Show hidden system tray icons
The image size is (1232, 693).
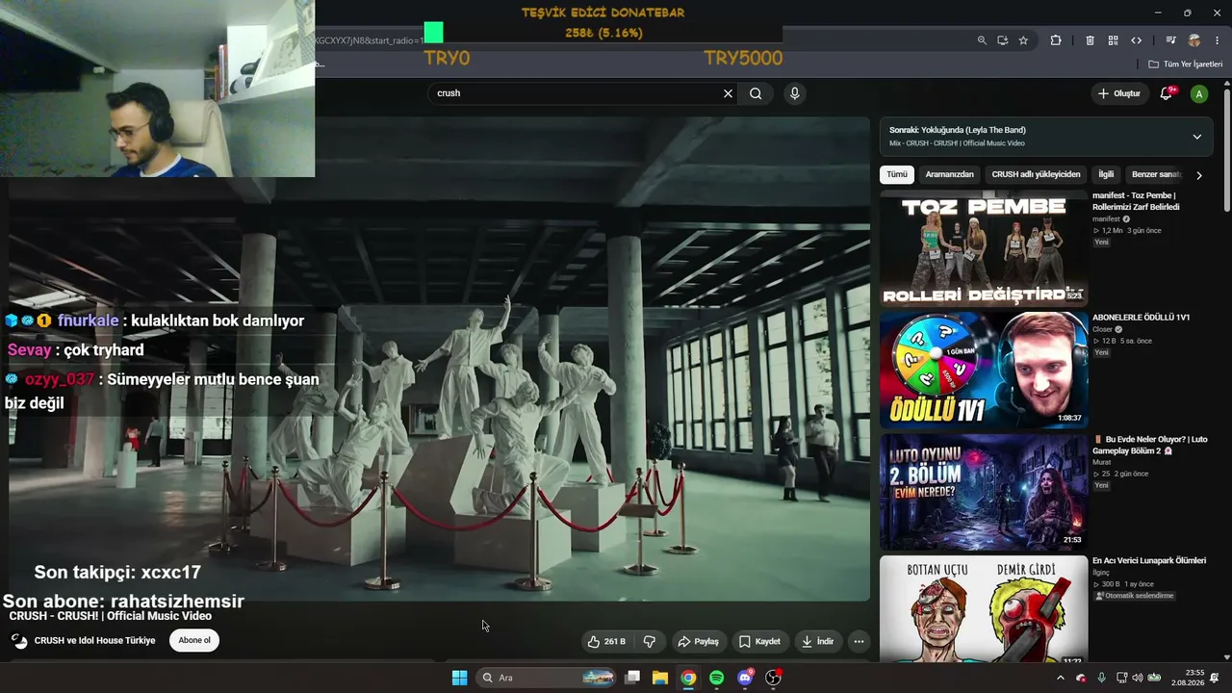pyautogui.click(x=1061, y=678)
